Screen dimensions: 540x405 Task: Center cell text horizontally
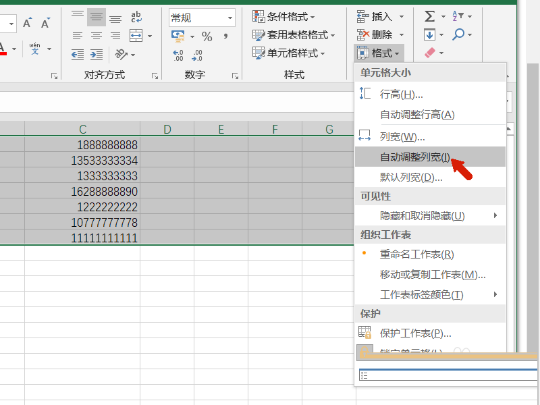pyautogui.click(x=97, y=36)
